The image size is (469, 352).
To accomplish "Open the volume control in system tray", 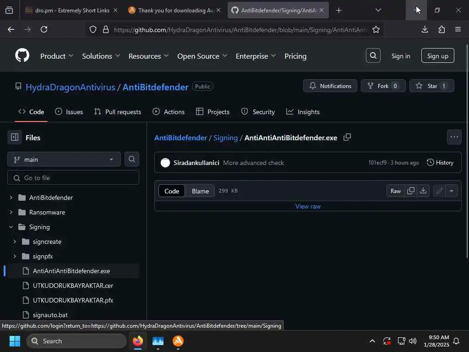I will click(x=413, y=341).
